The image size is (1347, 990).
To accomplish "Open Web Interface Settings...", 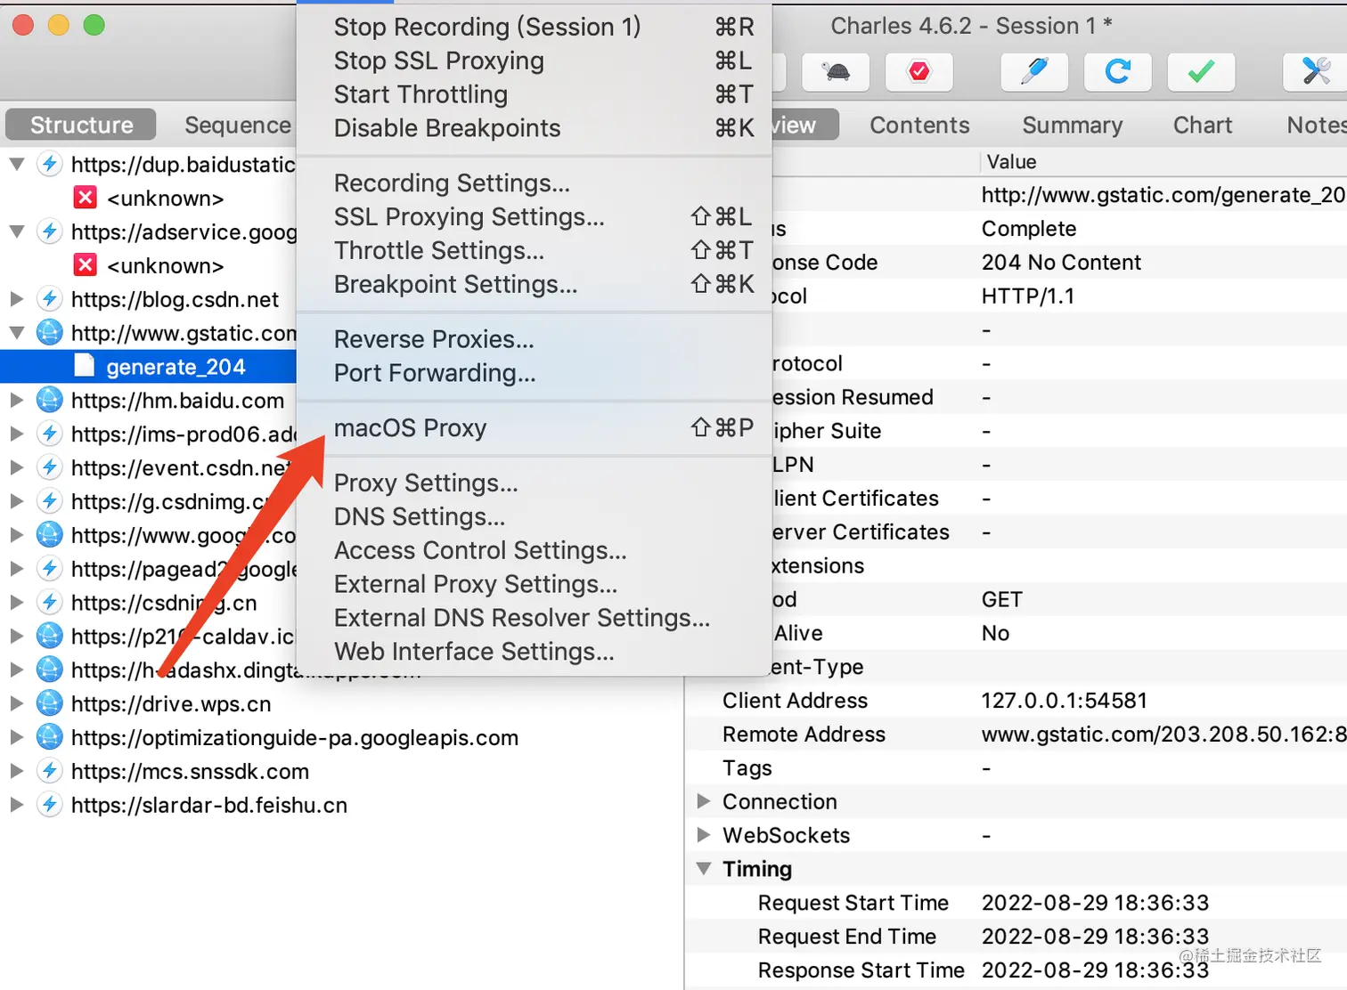I will click(535, 652).
